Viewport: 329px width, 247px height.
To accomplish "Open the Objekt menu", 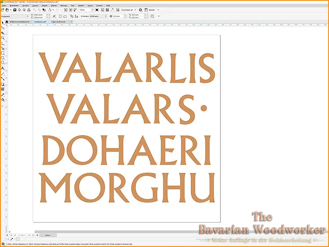I will 44,6.
